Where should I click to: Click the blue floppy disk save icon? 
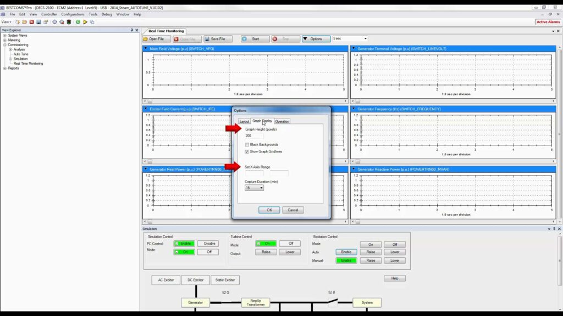tap(38, 22)
